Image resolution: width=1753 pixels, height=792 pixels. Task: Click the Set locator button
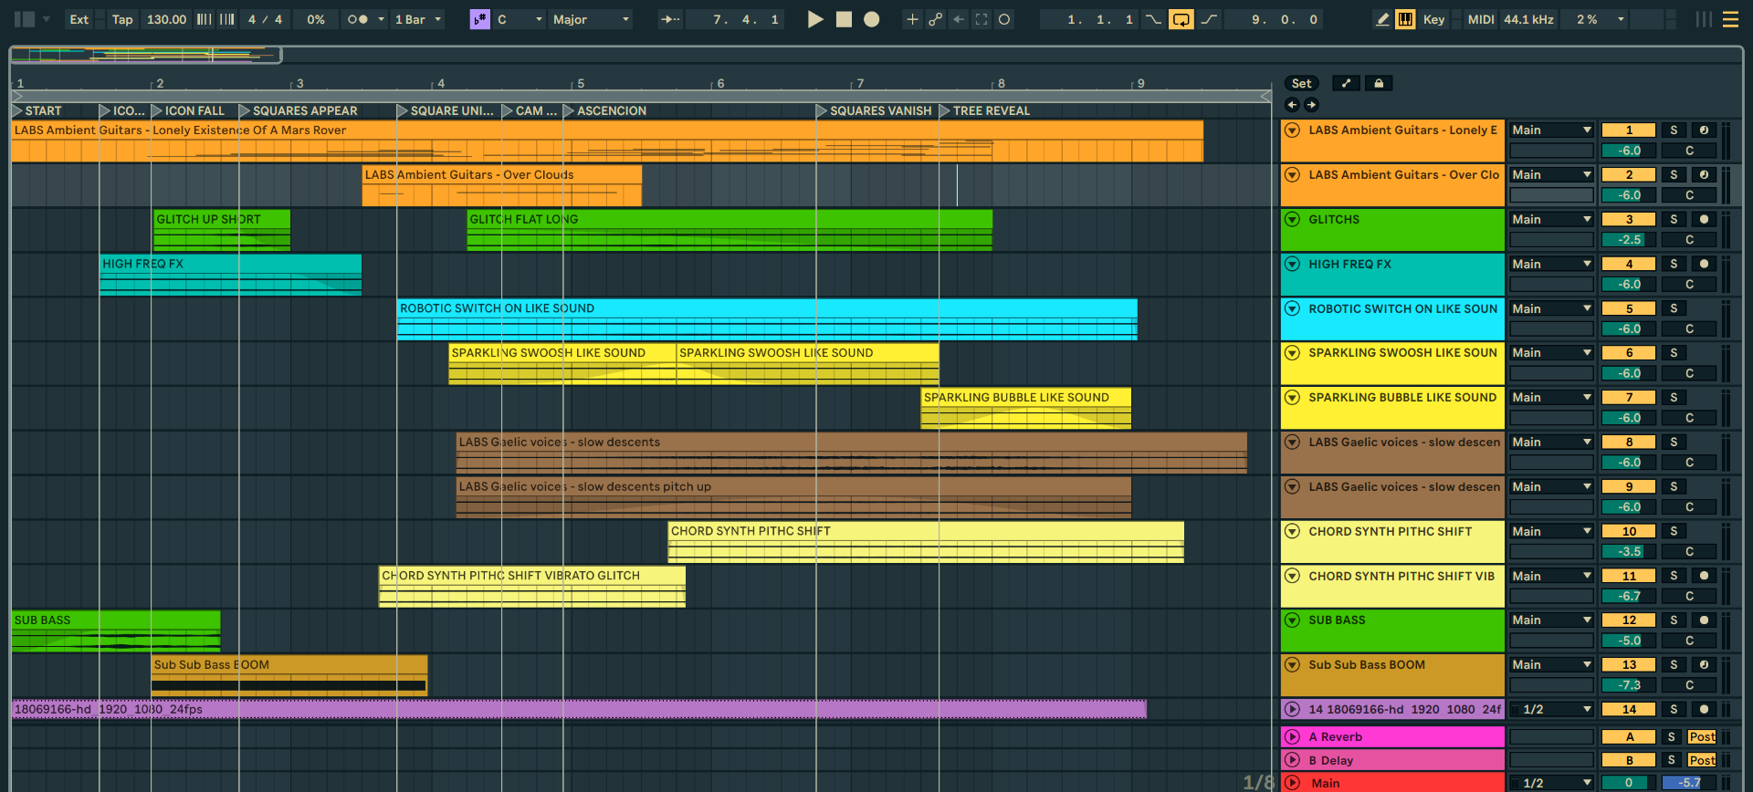point(1301,83)
